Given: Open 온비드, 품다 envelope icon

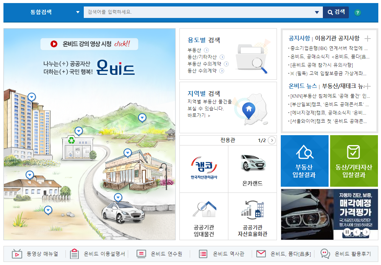Looking at the screenshot, I should point(261,254).
